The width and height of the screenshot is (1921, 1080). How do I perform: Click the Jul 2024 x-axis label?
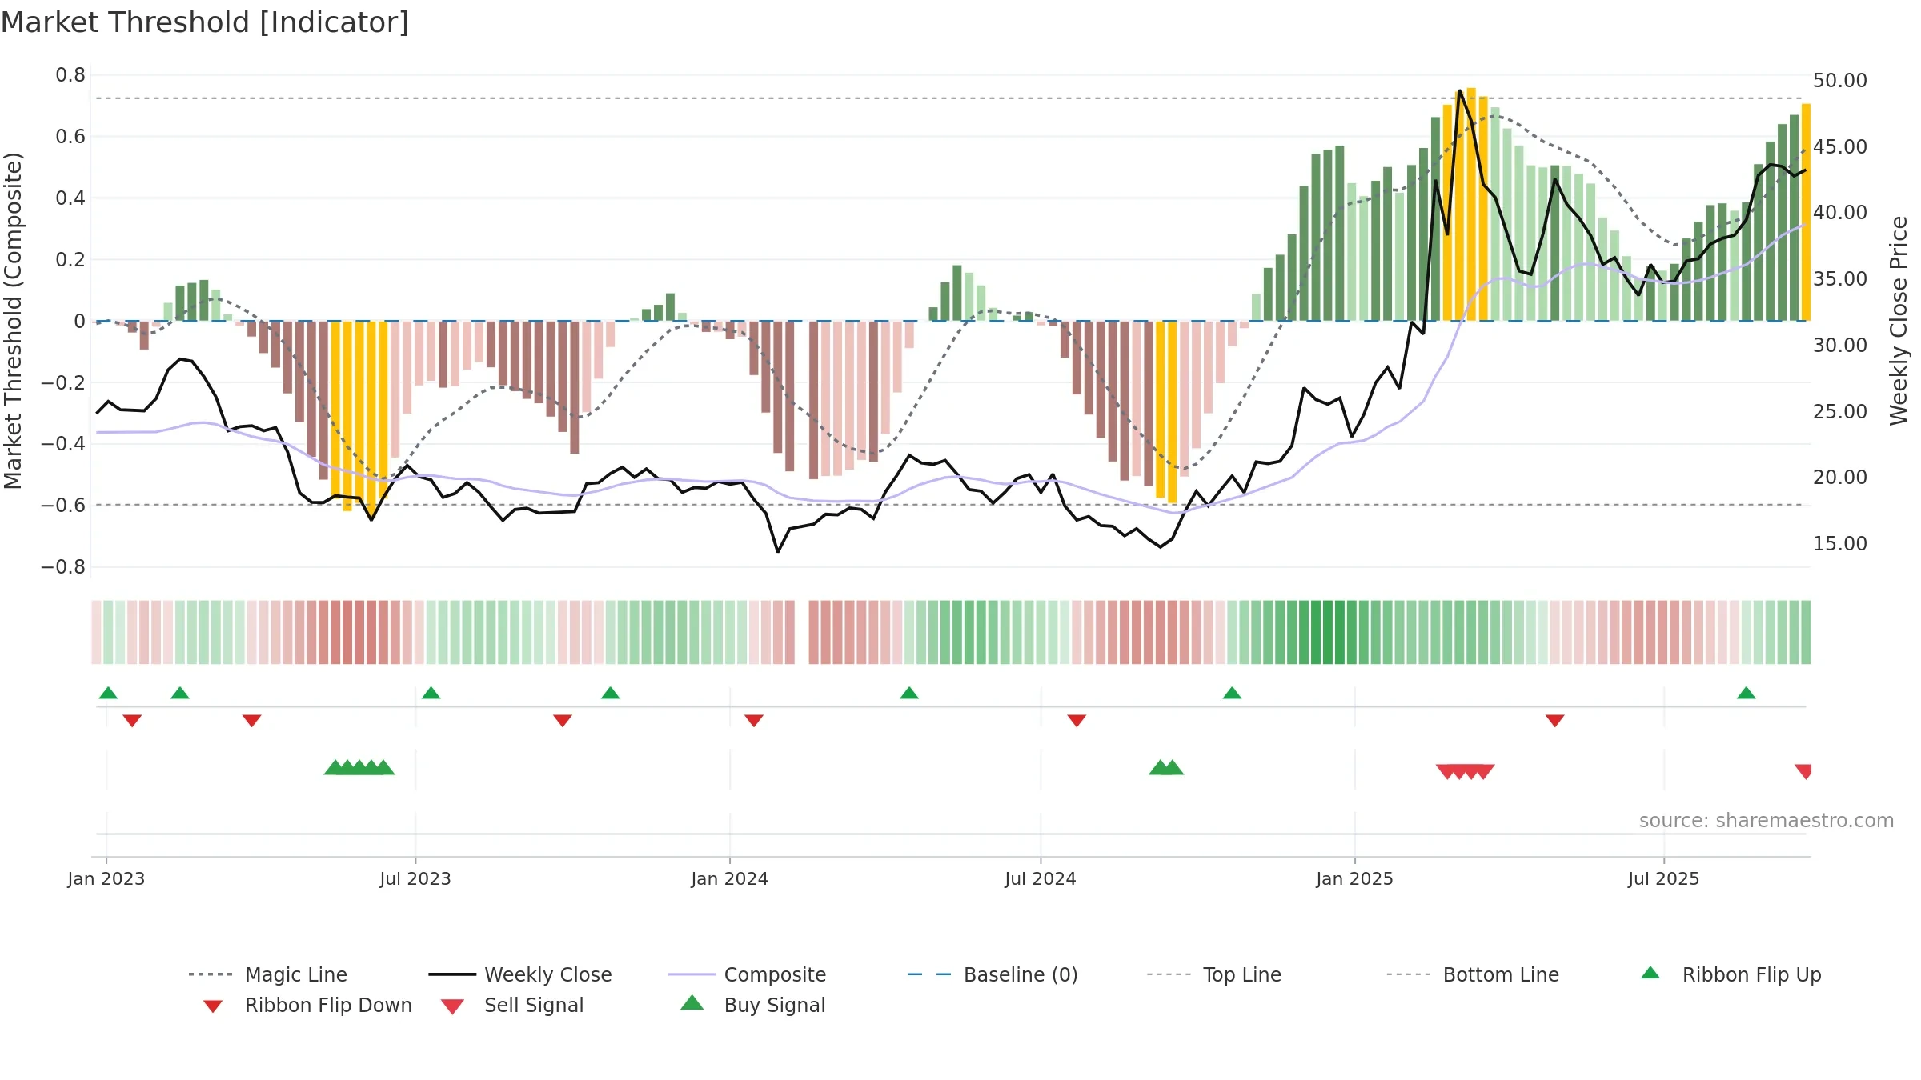tap(1041, 879)
